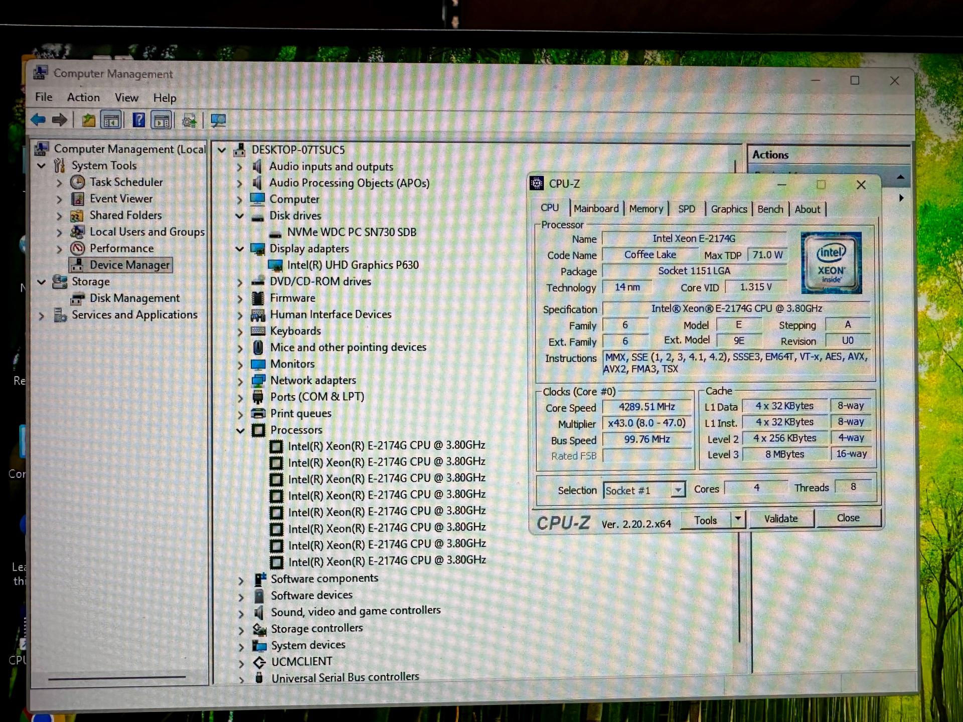
Task: Switch to the Mainboard tab in CPU-Z
Action: 596,209
